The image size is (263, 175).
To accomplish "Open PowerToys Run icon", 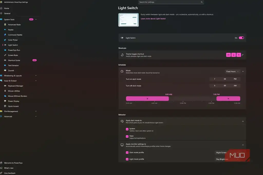I will [x=5, y=50].
